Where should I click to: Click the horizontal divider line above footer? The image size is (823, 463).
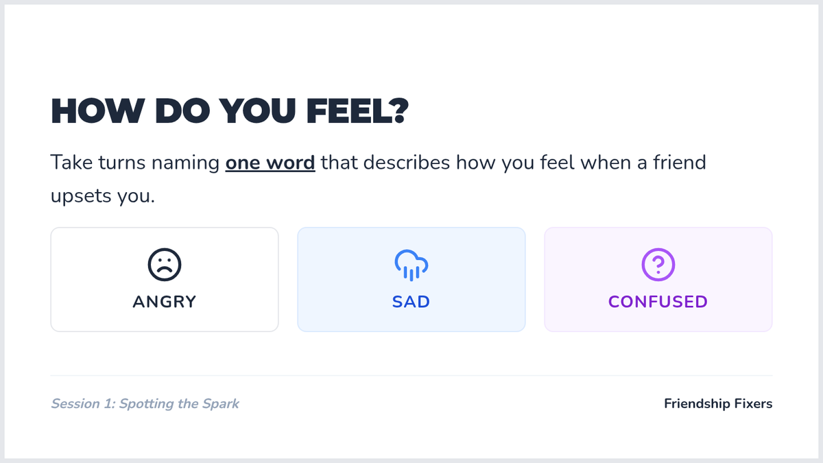411,375
